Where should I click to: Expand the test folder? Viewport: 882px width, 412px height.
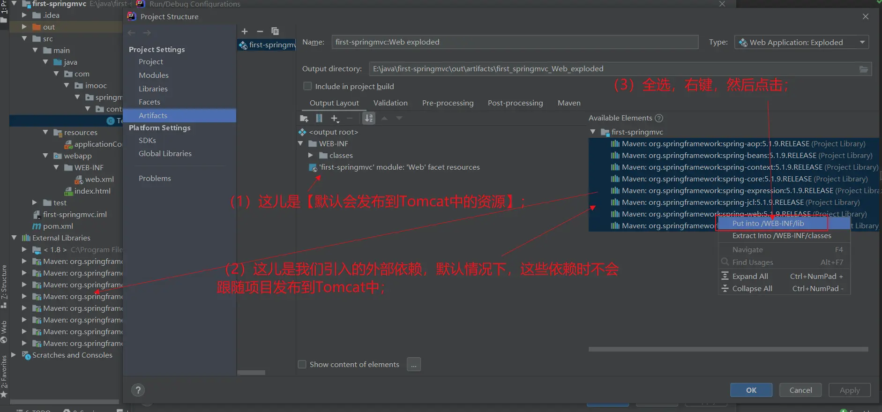35,203
